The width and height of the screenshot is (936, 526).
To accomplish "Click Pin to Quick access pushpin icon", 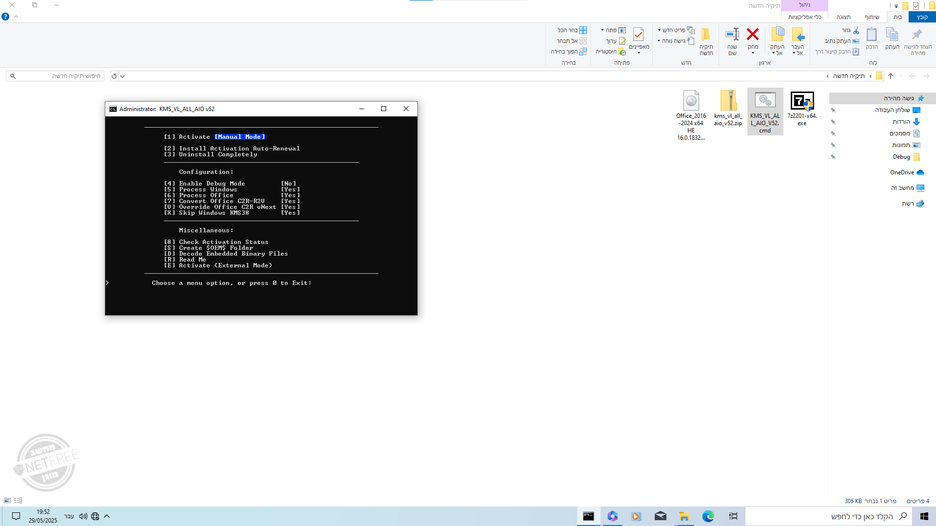I will pyautogui.click(x=917, y=35).
